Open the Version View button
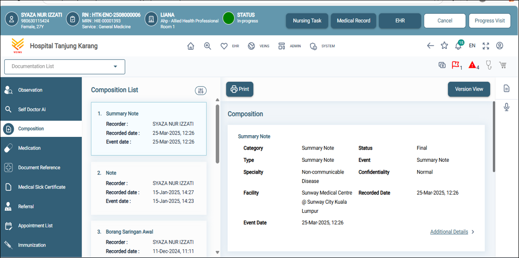519x258 pixels. click(469, 89)
